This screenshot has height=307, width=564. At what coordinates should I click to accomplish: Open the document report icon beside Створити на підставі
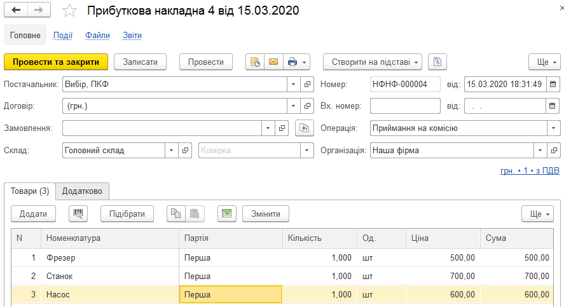[437, 62]
